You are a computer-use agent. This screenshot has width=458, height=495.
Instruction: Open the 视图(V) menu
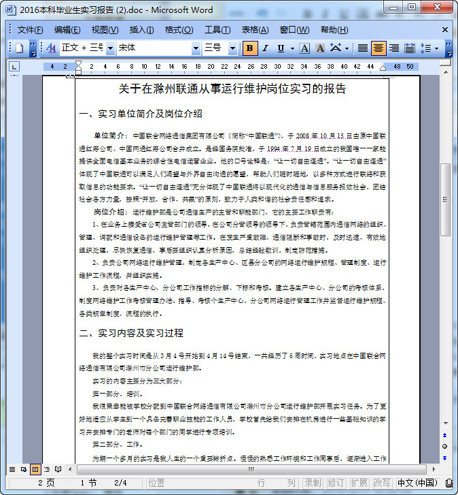point(105,30)
